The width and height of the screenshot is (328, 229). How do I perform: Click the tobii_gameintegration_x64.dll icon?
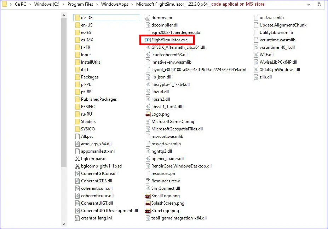pyautogui.click(x=148, y=218)
